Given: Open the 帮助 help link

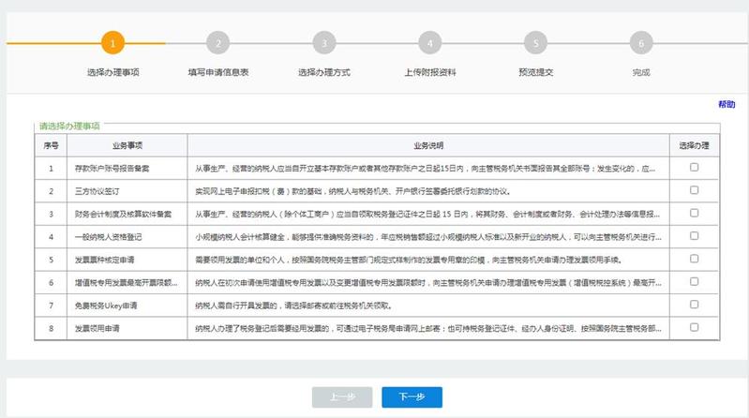Looking at the screenshot, I should [727, 104].
